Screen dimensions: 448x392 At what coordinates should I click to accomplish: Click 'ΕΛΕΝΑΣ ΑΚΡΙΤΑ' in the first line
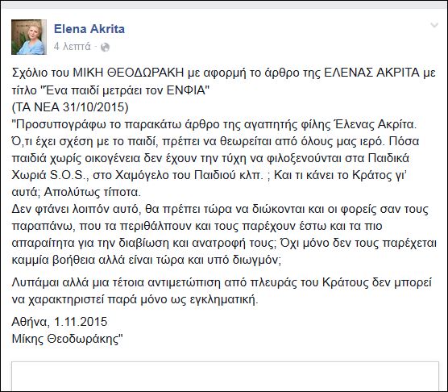(371, 73)
